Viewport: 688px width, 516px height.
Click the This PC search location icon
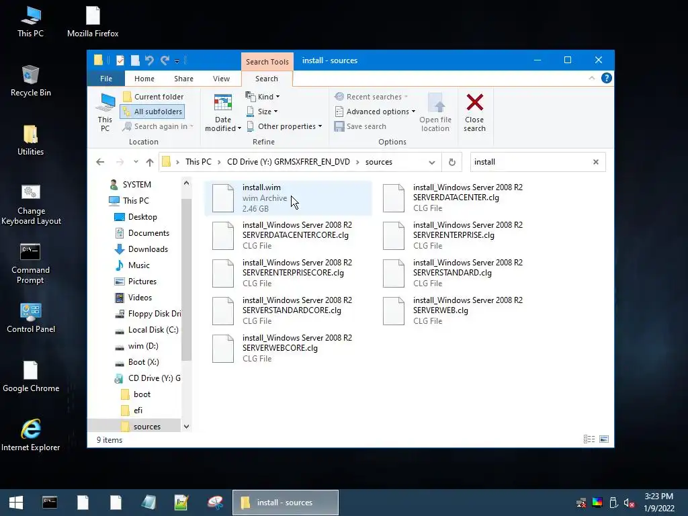(x=105, y=112)
